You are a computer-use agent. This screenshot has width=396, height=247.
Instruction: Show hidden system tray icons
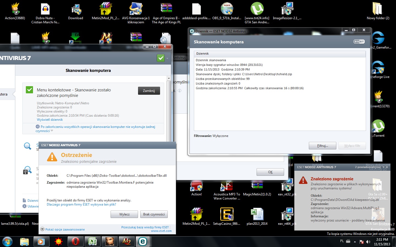pyautogui.click(x=355, y=242)
